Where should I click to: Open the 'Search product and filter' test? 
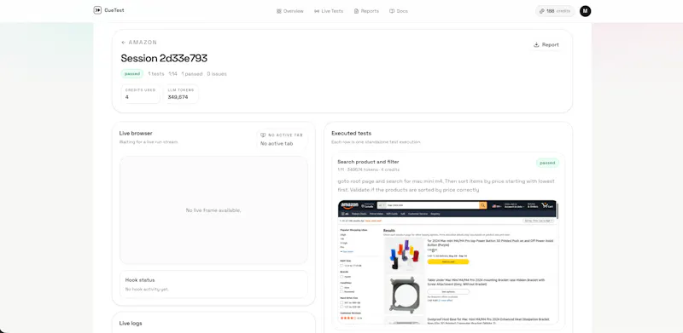[368, 162]
